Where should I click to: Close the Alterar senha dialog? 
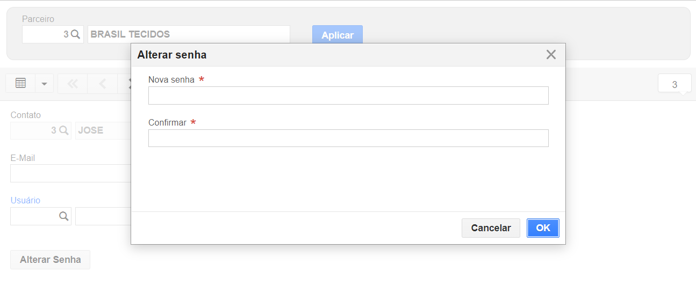[x=551, y=55]
